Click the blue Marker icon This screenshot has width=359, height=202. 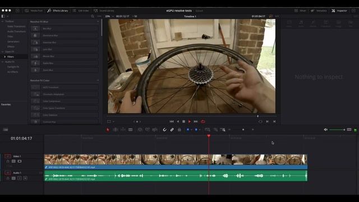tap(196, 130)
